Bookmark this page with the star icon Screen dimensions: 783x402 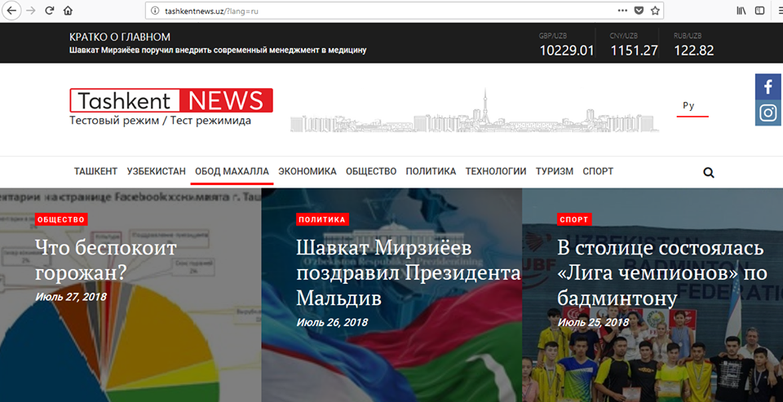coord(655,11)
